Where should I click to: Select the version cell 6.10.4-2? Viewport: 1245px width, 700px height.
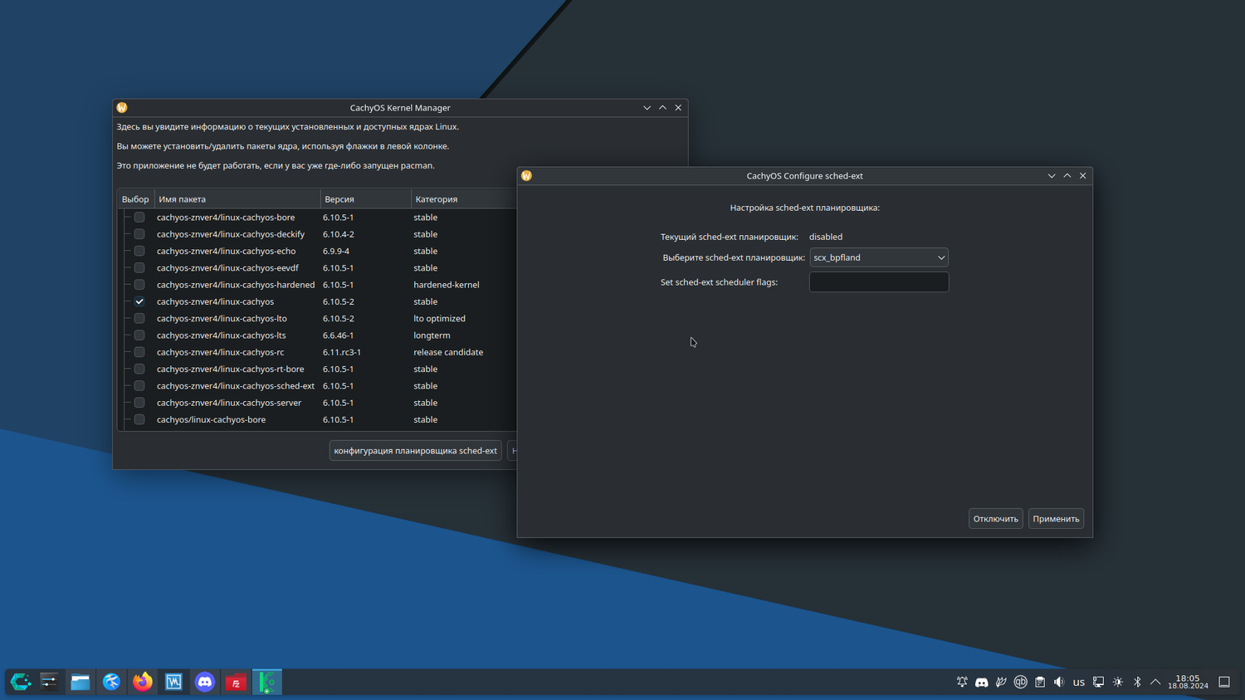click(x=339, y=234)
